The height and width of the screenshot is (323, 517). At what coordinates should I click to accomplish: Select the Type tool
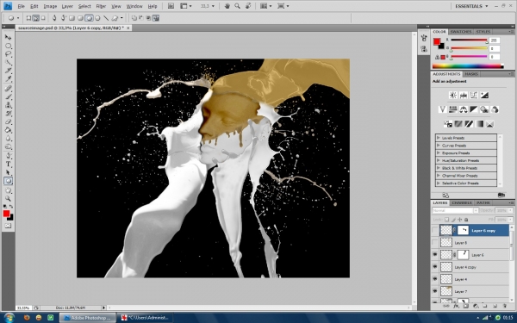click(x=8, y=165)
